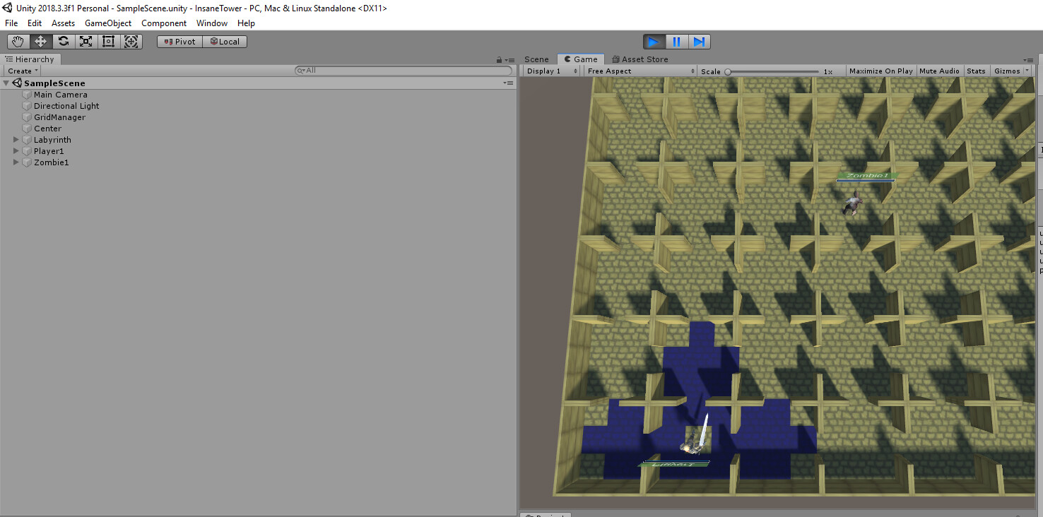The height and width of the screenshot is (517, 1043).
Task: Click the Hierarchy search field
Action: (x=403, y=71)
